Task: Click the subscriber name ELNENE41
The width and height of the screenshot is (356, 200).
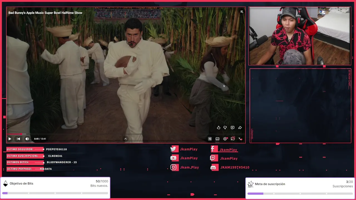Action: tap(55, 156)
